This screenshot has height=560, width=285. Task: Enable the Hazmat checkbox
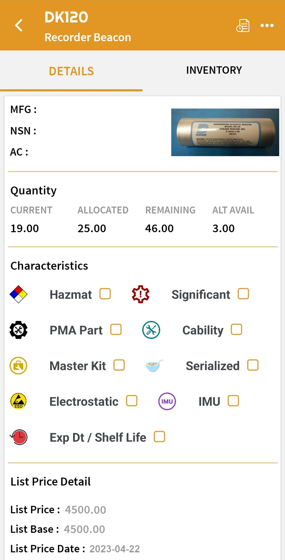coord(105,294)
